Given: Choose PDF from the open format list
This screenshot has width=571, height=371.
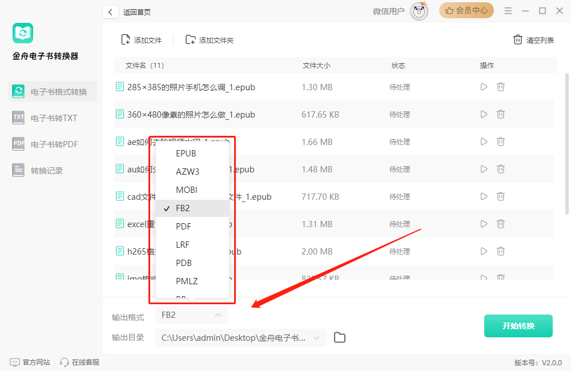Looking at the screenshot, I should click(x=183, y=226).
